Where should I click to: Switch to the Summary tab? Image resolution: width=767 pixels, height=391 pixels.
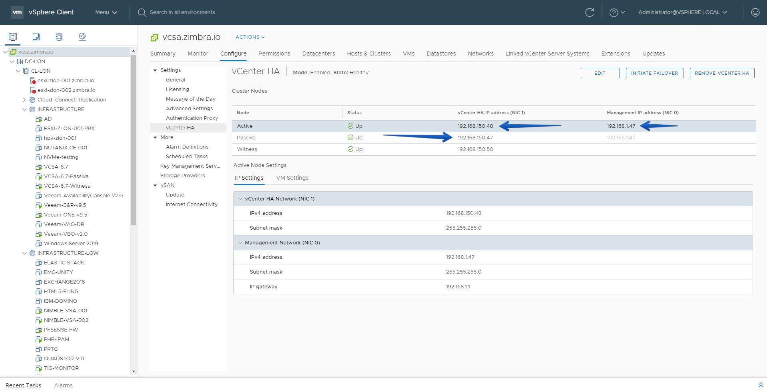coord(163,54)
